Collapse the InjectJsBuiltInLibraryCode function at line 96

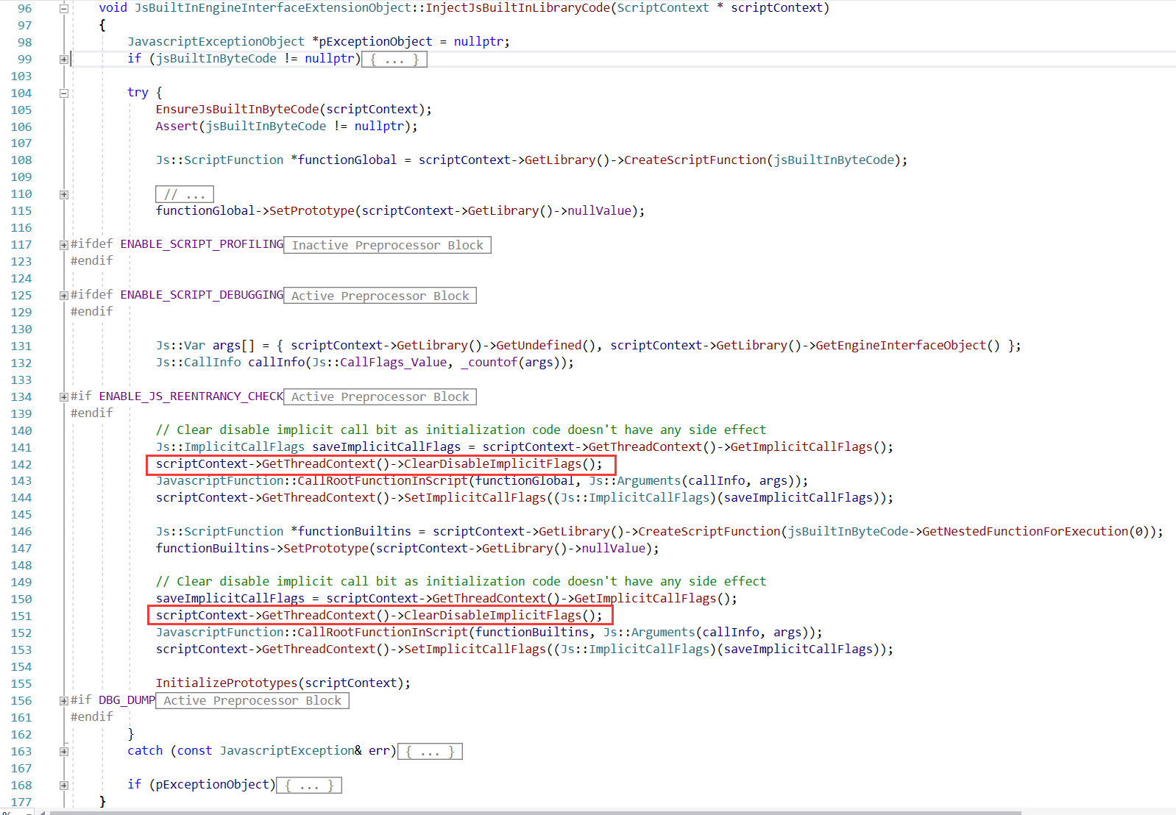coord(64,9)
